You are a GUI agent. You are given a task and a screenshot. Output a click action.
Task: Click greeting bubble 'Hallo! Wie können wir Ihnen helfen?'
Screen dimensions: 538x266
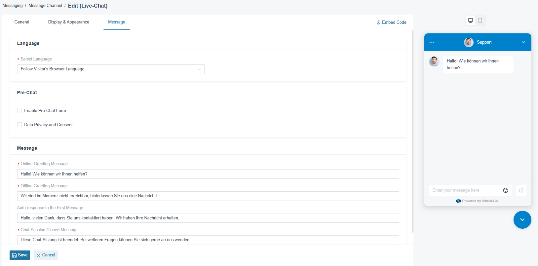[x=478, y=64]
